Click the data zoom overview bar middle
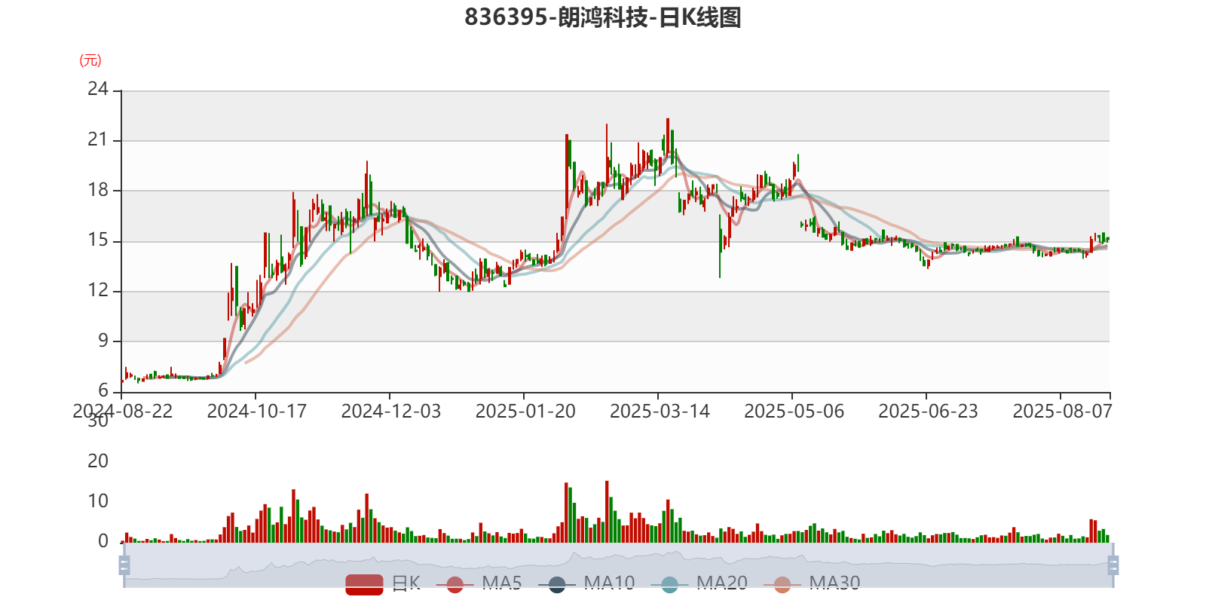 [618, 565]
